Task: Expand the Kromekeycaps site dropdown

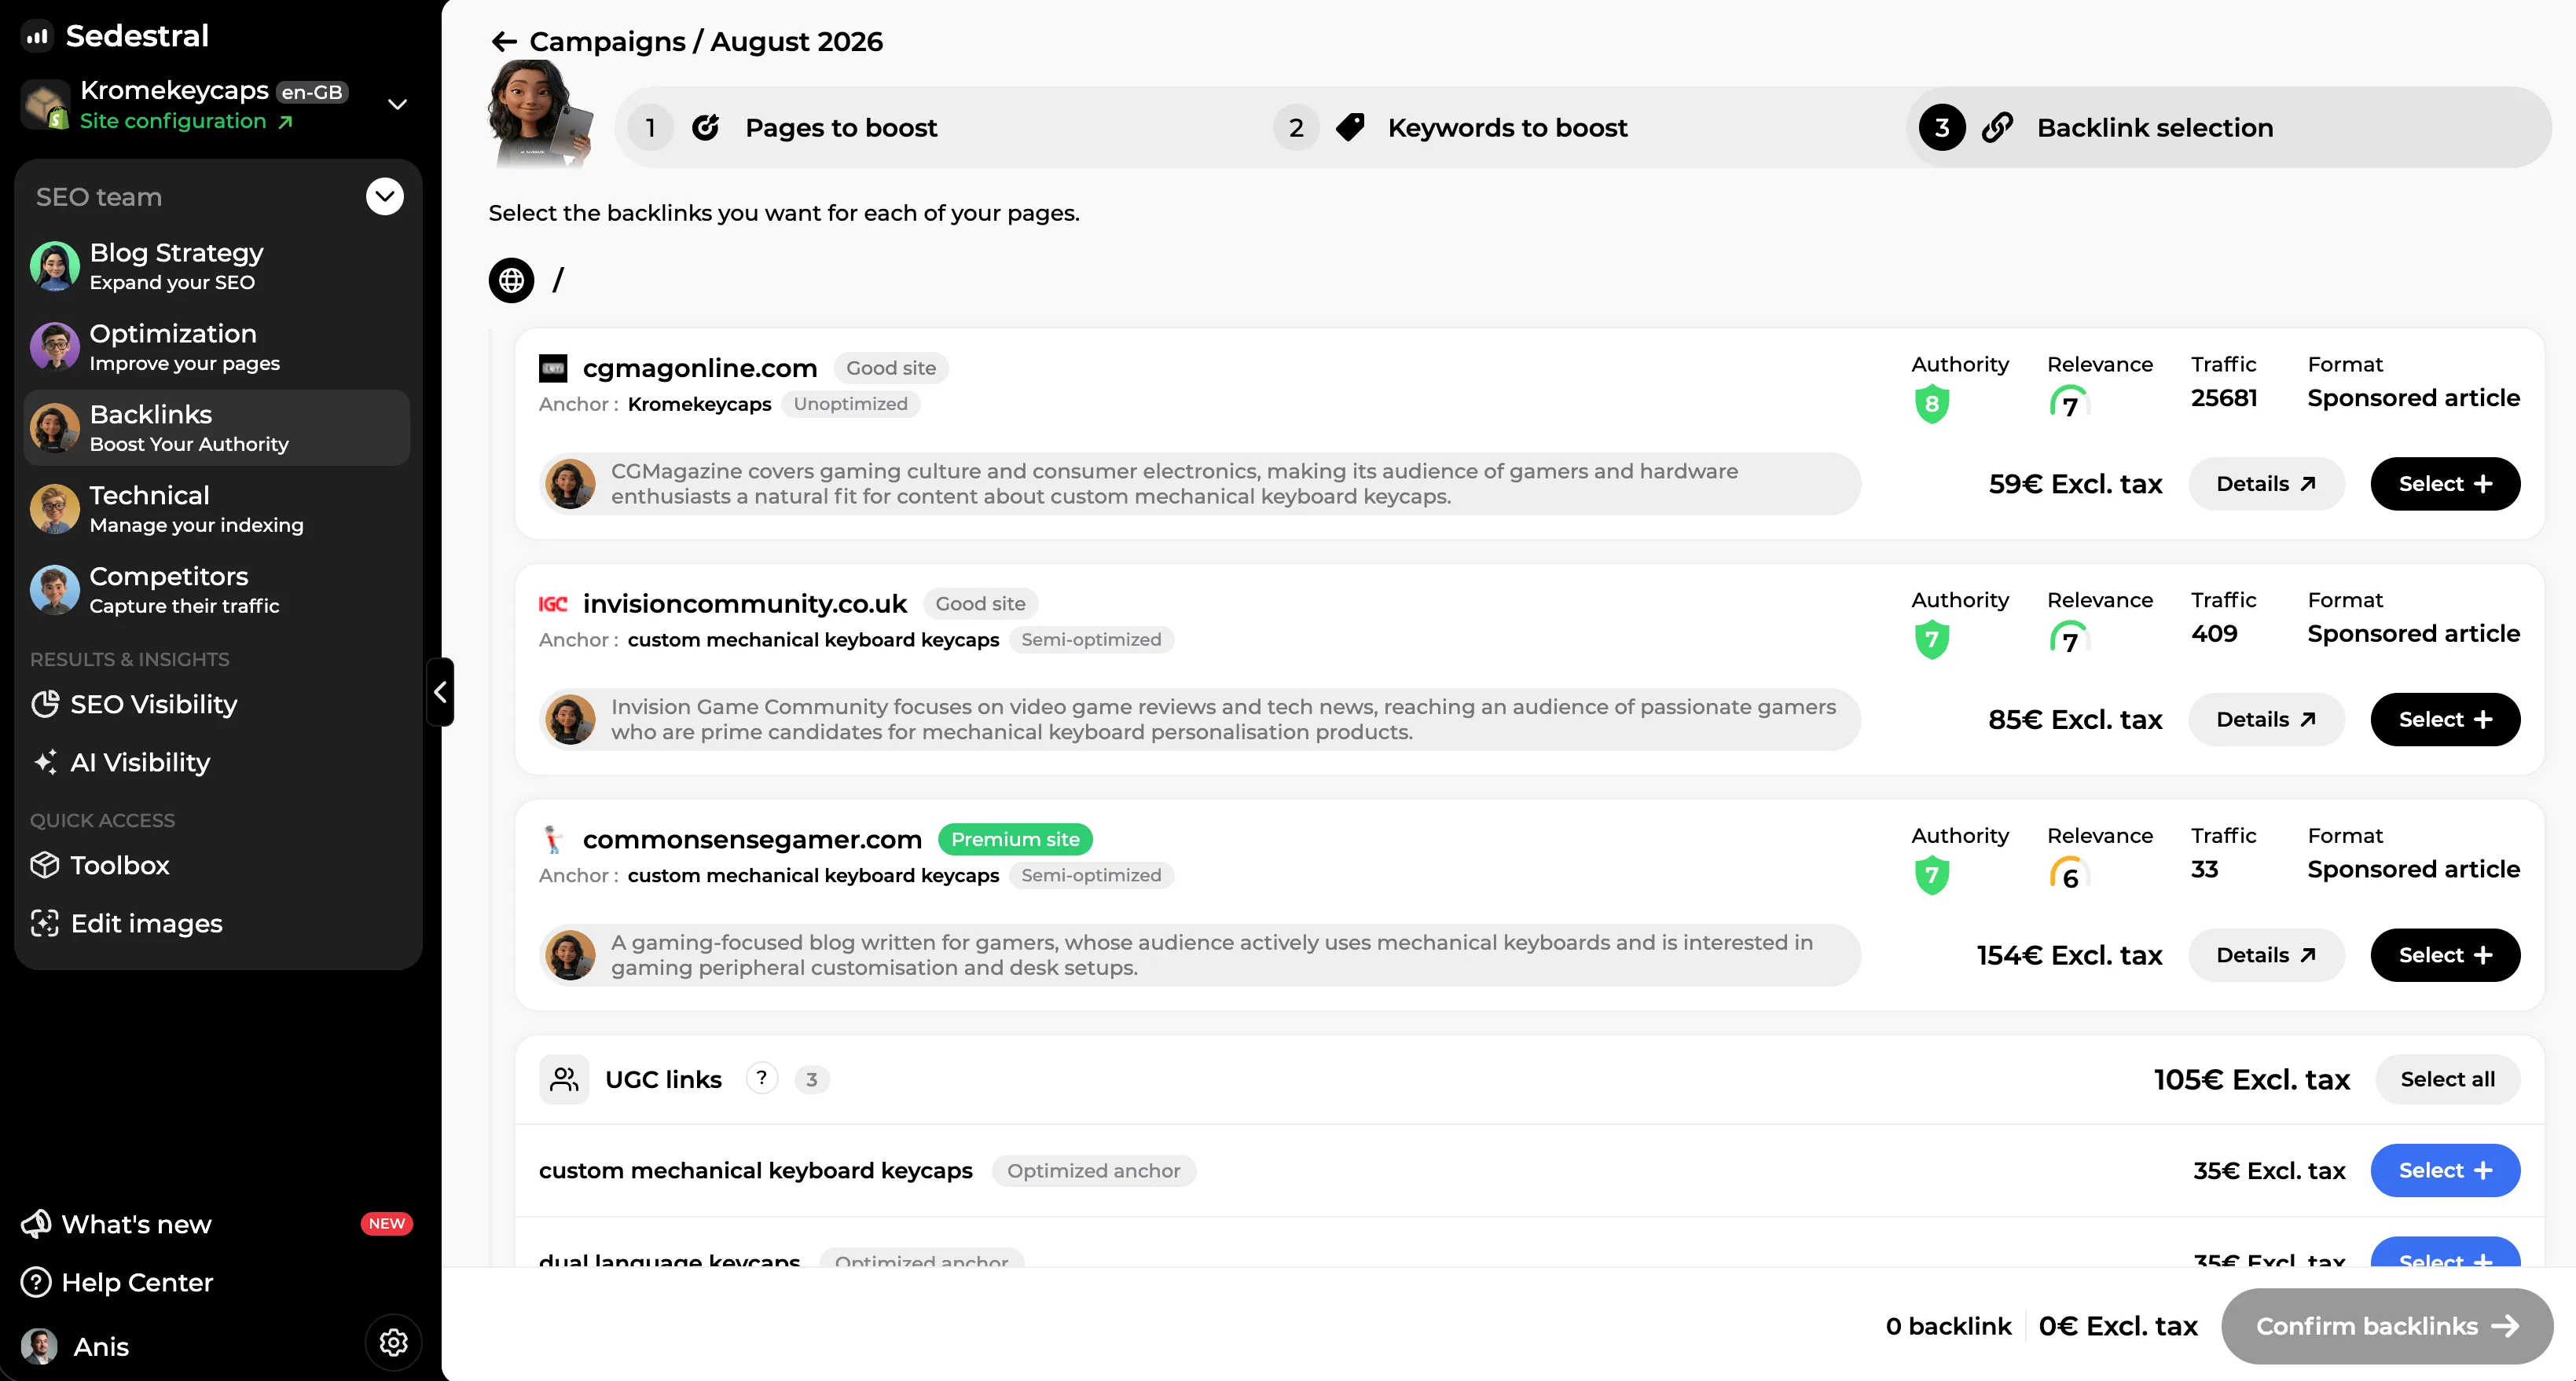Action: coord(397,105)
